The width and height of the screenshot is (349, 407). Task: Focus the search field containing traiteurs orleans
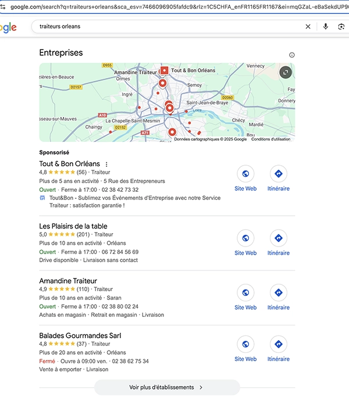pyautogui.click(x=163, y=27)
